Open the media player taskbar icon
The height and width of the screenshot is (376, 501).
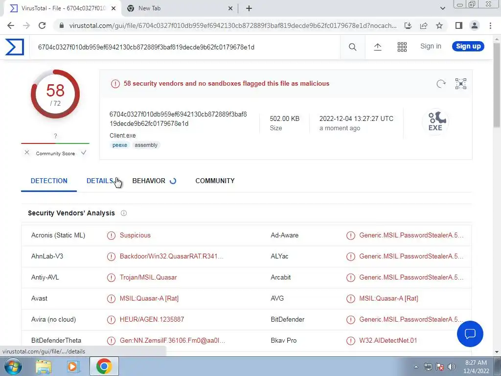[73, 366]
